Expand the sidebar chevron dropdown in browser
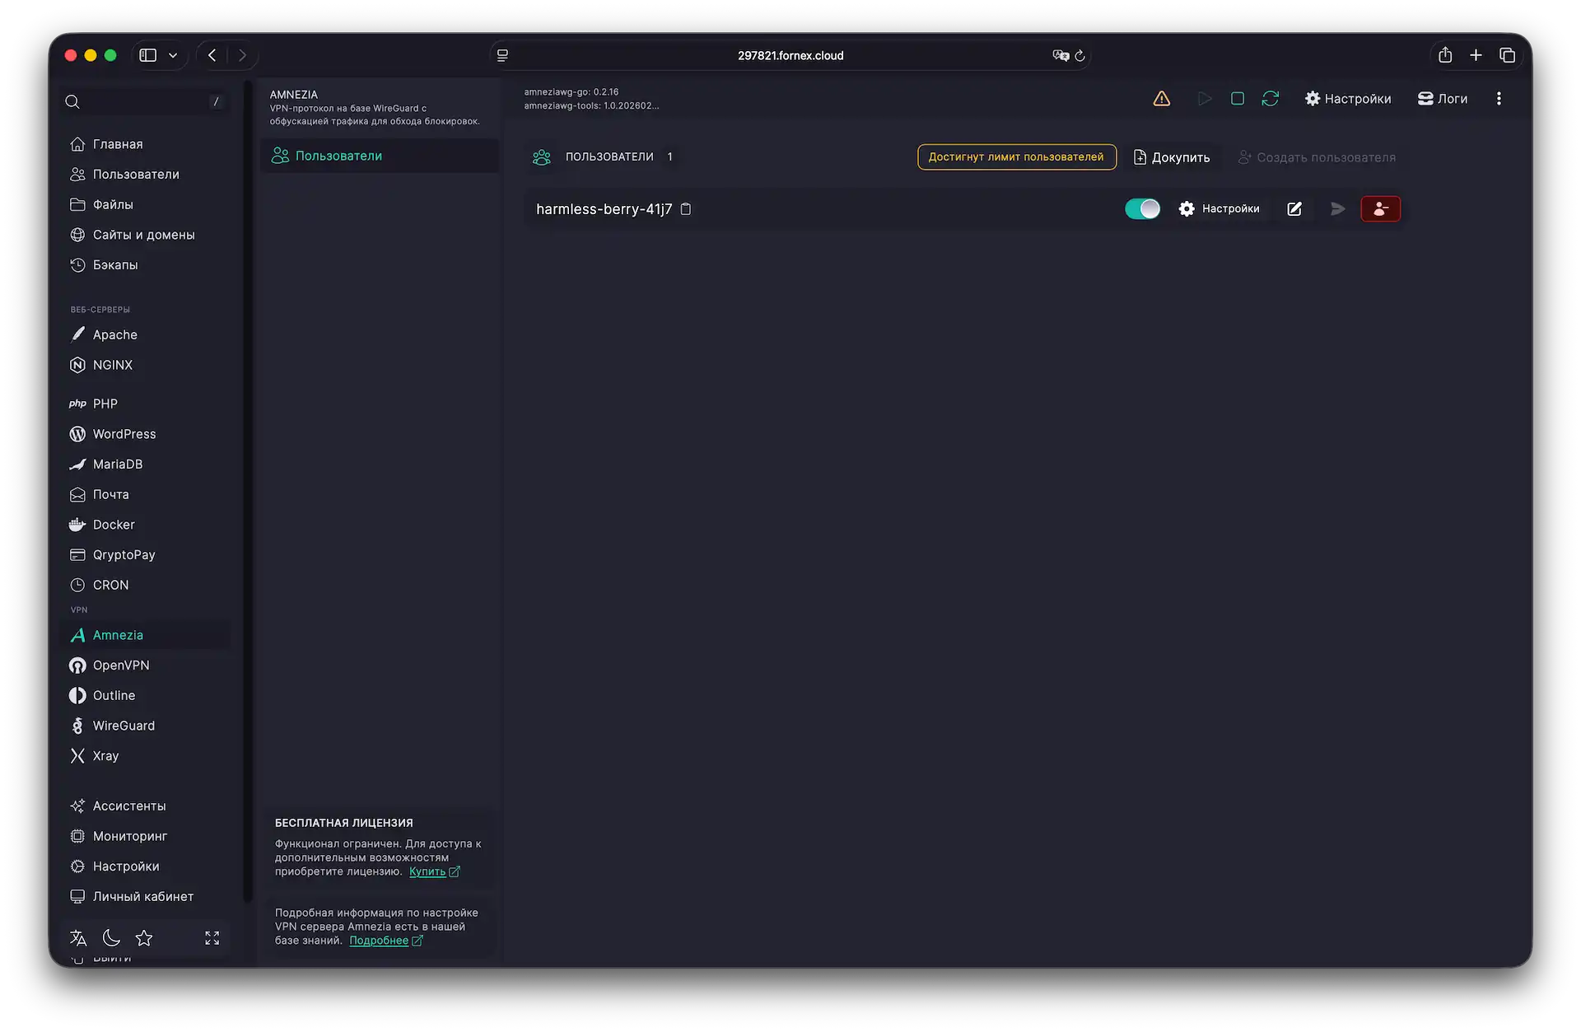Viewport: 1581px width, 1032px height. pyautogui.click(x=173, y=55)
